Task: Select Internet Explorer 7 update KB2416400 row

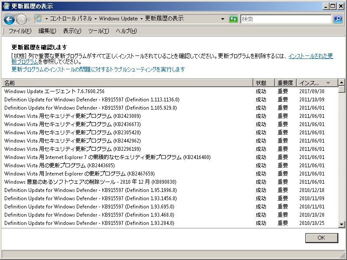Action: [170, 157]
